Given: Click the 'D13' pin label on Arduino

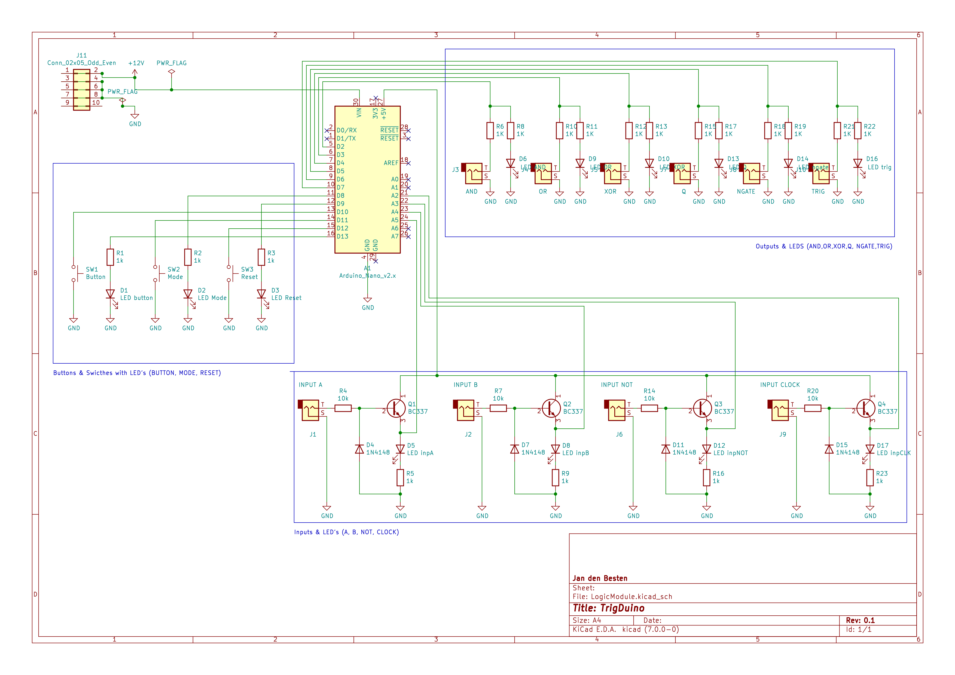Looking at the screenshot, I should point(342,237).
